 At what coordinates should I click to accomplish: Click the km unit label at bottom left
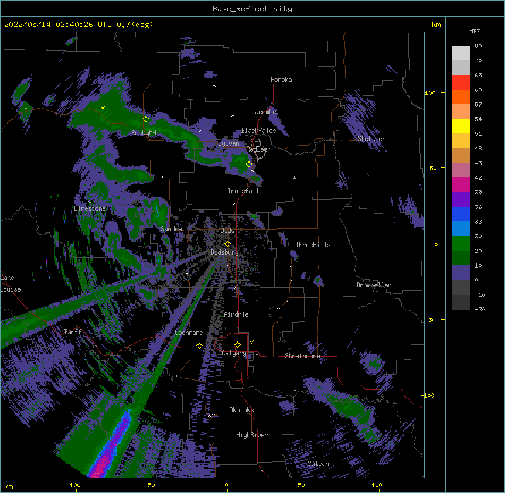9,487
